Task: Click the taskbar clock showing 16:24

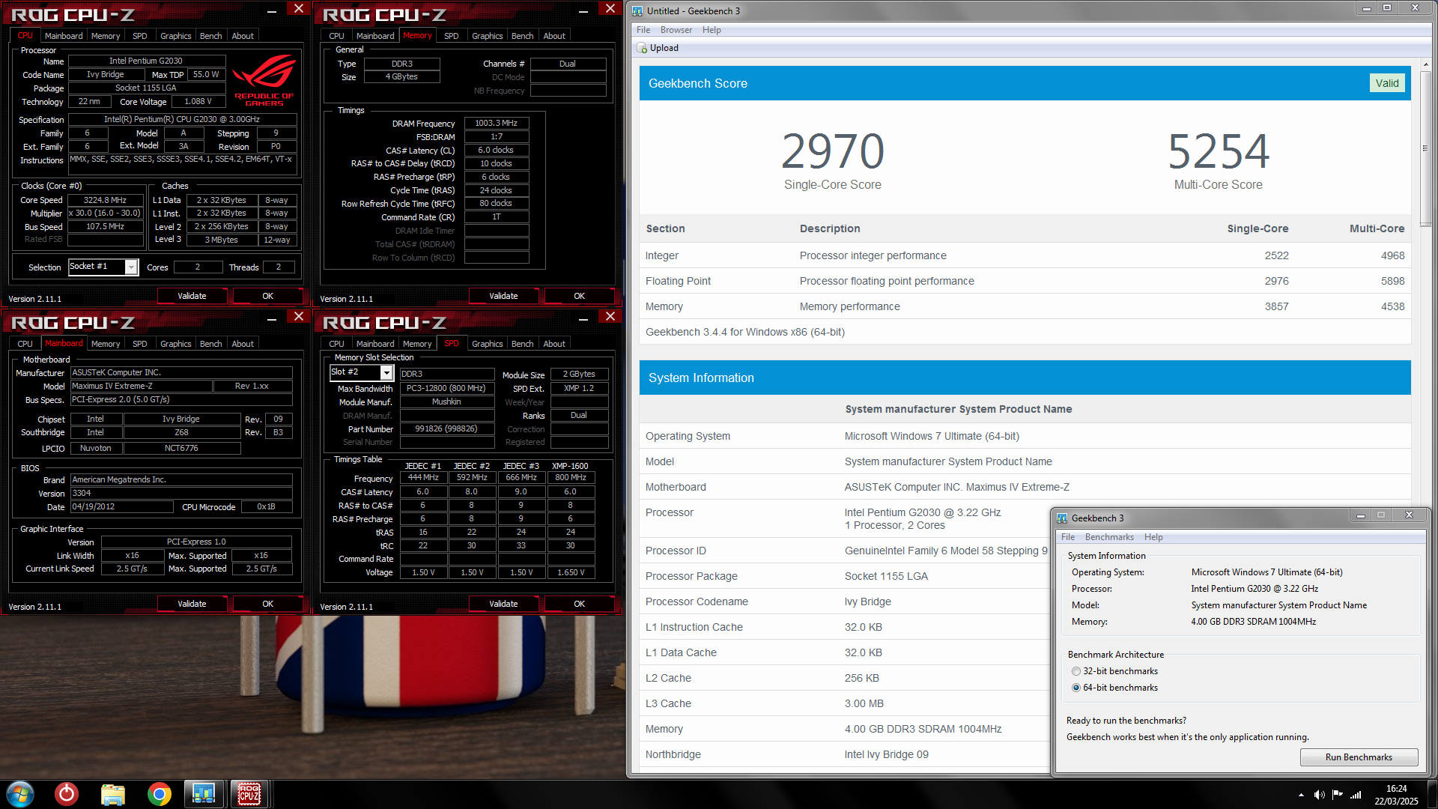Action: click(1396, 795)
